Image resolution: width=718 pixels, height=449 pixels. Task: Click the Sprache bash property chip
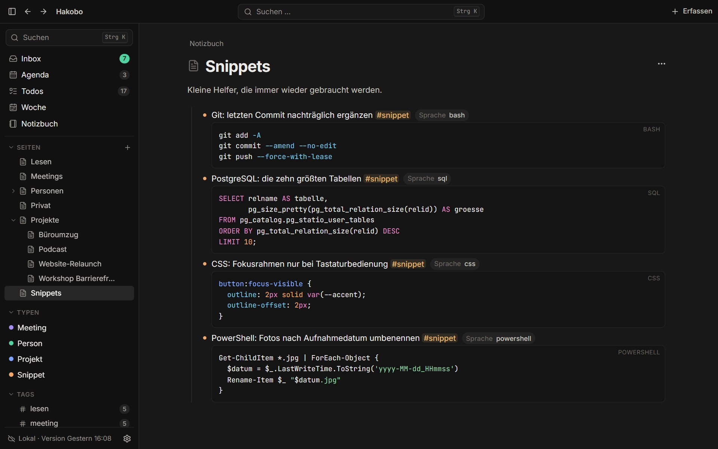[x=442, y=115]
